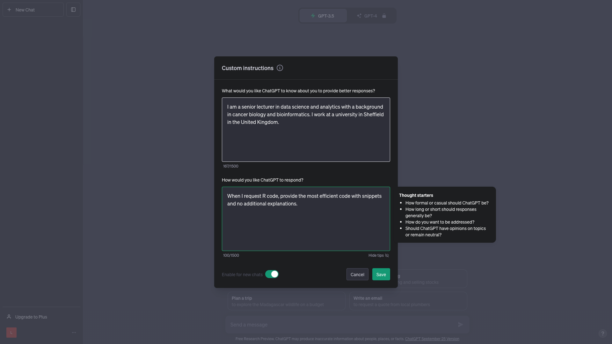Start a New Chat
Viewport: 612px width, 344px height.
point(33,10)
